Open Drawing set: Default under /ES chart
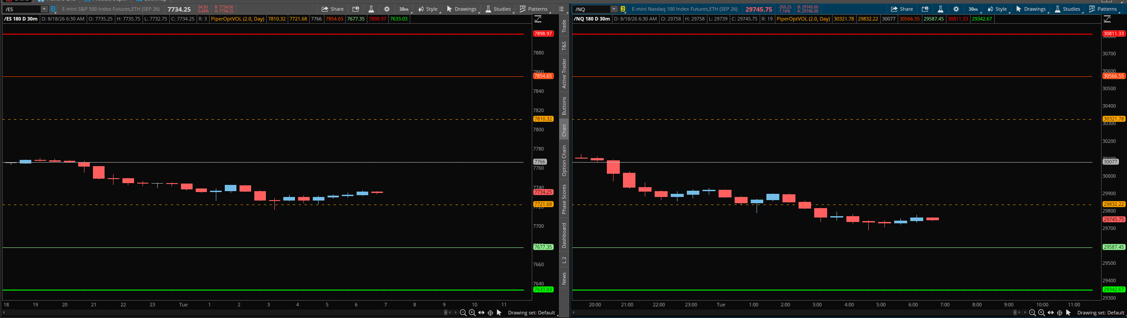Image resolution: width=1127 pixels, height=318 pixels. tap(531, 313)
